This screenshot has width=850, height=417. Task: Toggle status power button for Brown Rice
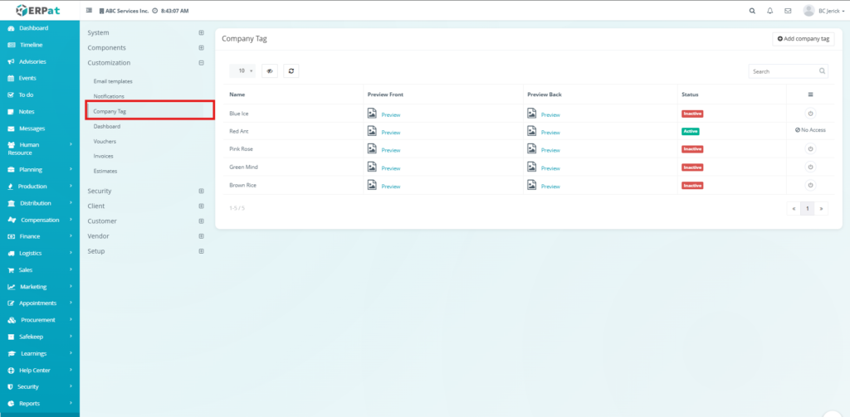click(810, 186)
